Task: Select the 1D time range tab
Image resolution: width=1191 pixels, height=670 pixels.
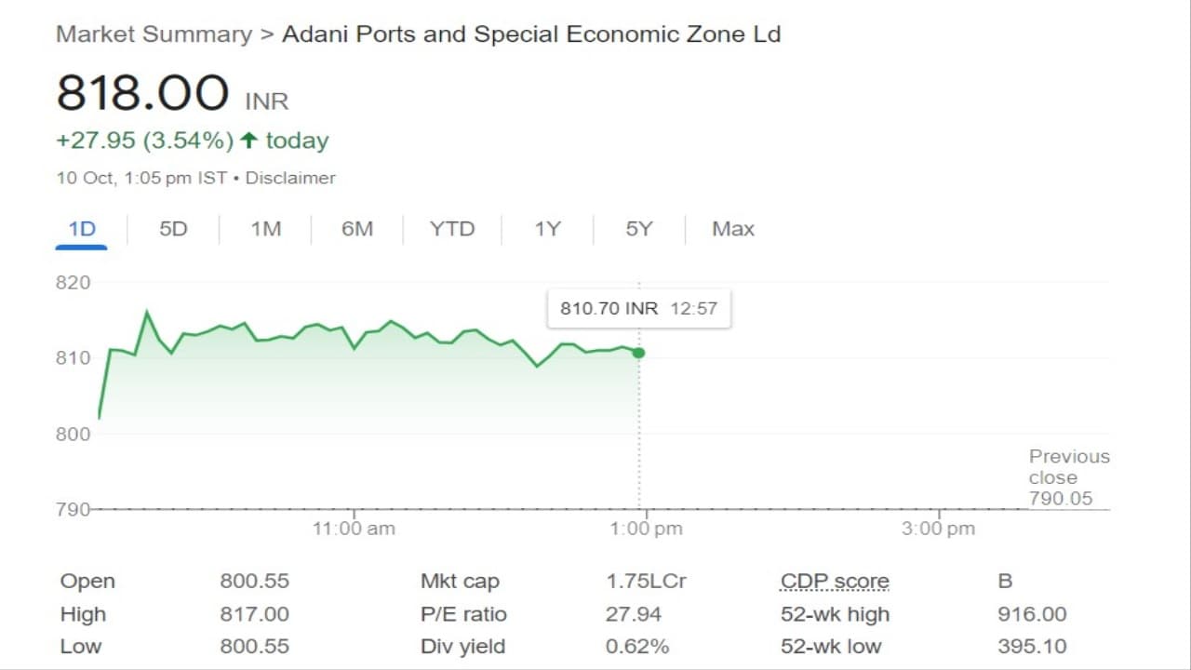Action: [82, 229]
